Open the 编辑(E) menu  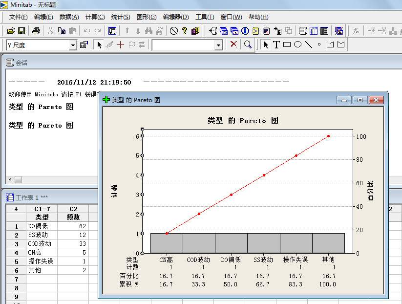tap(43, 17)
